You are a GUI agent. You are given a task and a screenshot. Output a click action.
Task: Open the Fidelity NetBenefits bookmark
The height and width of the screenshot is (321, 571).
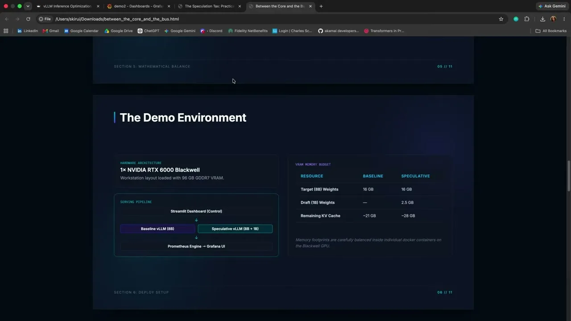248,31
